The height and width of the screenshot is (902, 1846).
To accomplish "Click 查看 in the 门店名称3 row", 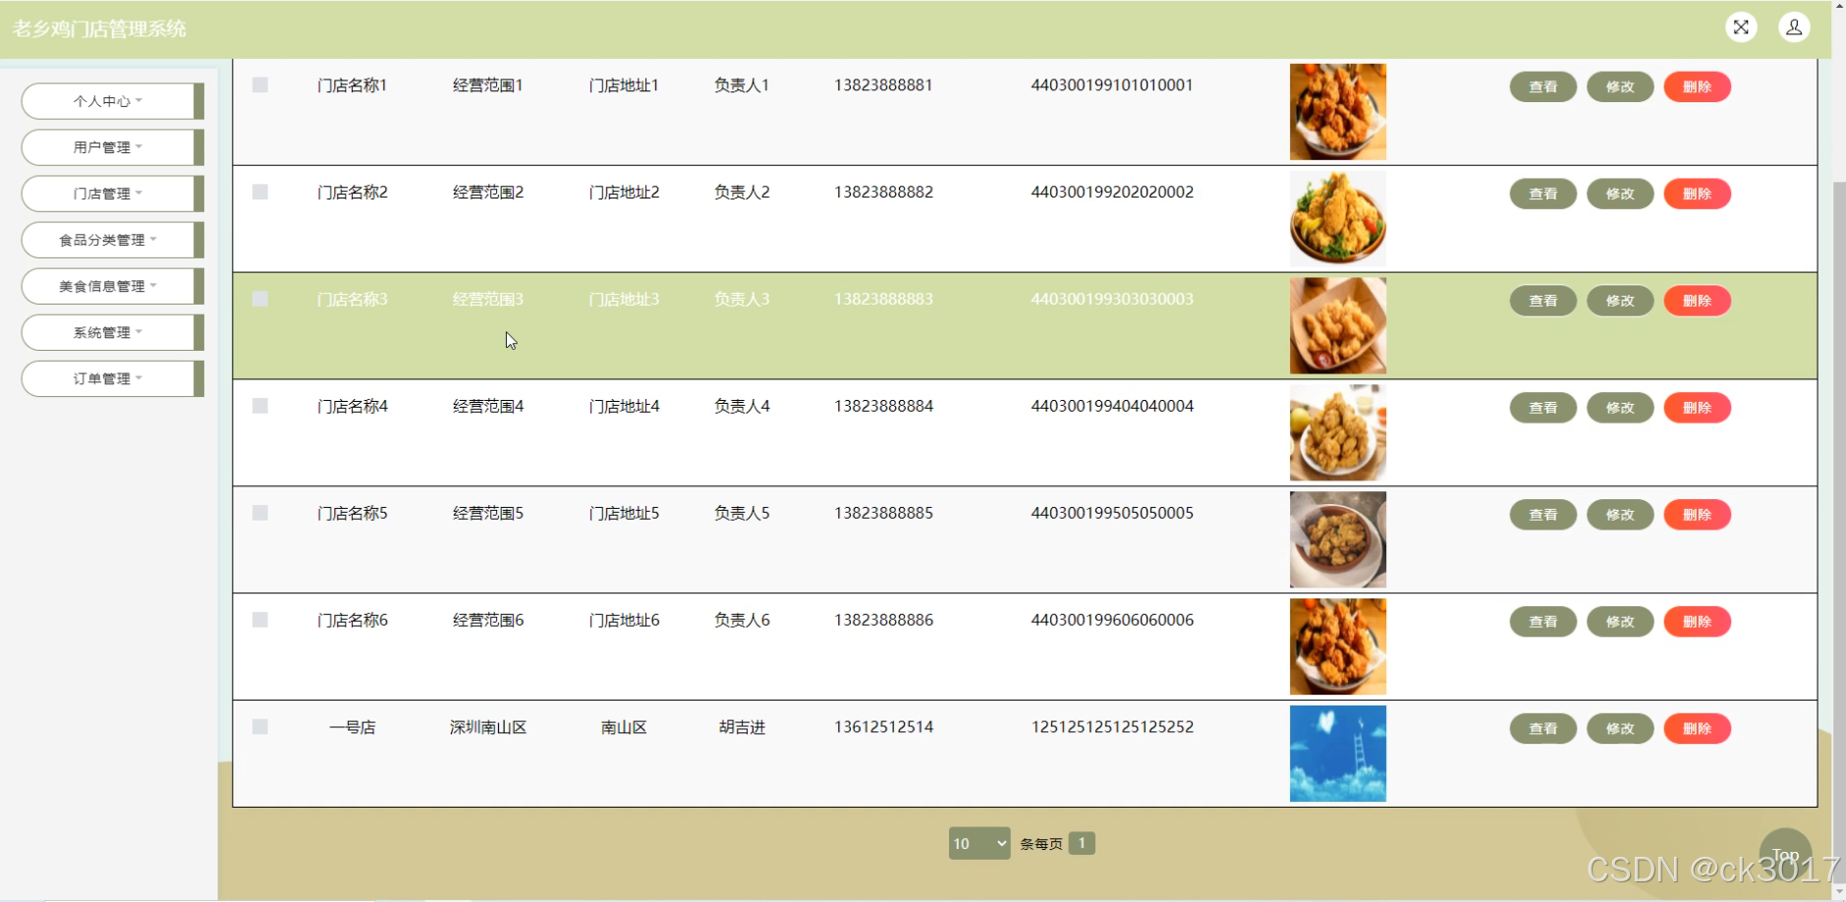I will [1543, 301].
